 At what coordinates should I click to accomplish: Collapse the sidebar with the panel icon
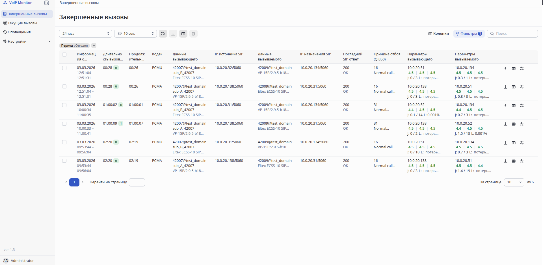47,3
